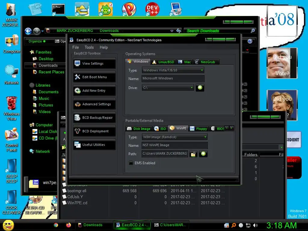Screen dimensions: 308x231
Task: Open Useful Utilities in EasyBCD
Action: (94, 145)
